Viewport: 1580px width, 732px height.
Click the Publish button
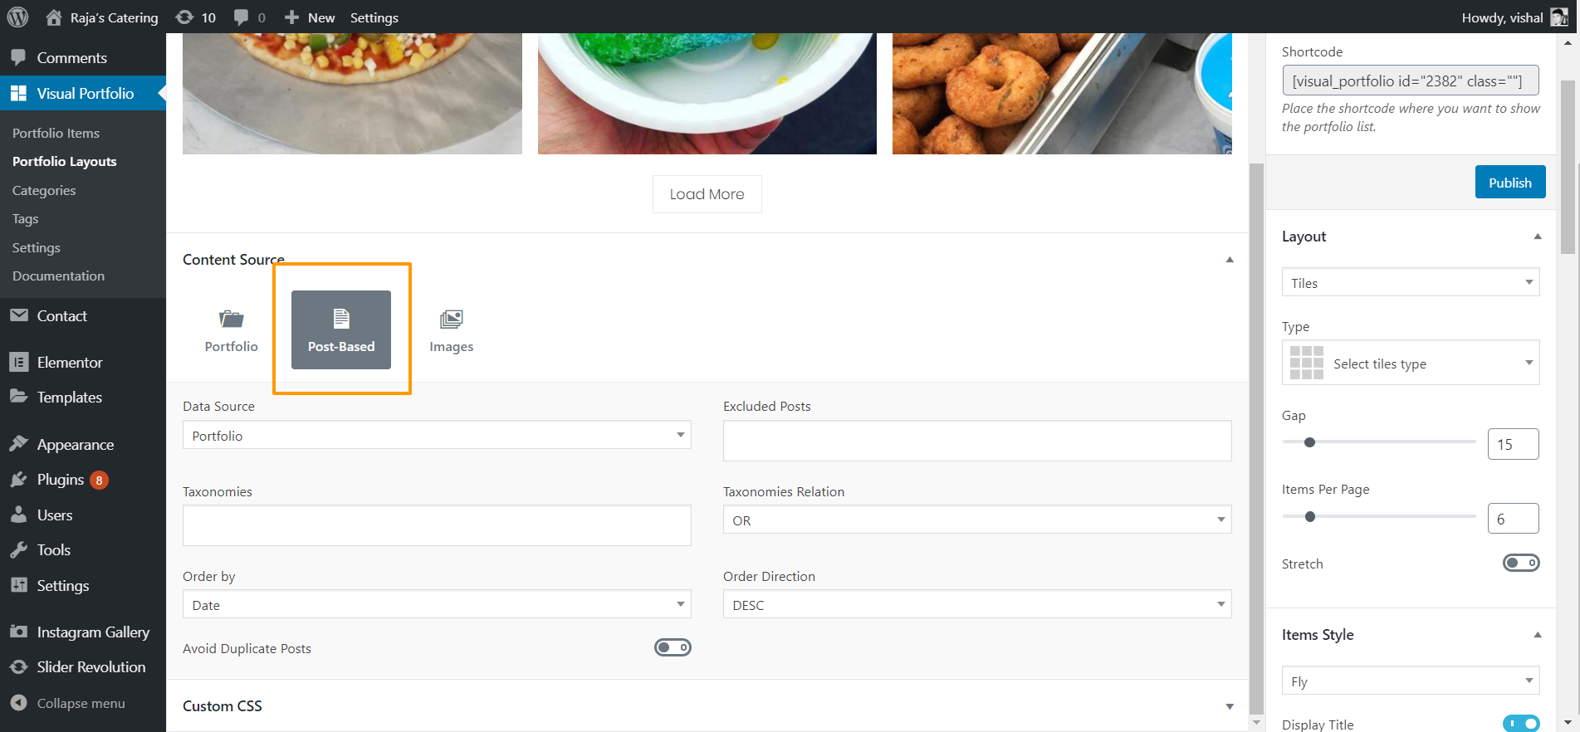tap(1510, 183)
